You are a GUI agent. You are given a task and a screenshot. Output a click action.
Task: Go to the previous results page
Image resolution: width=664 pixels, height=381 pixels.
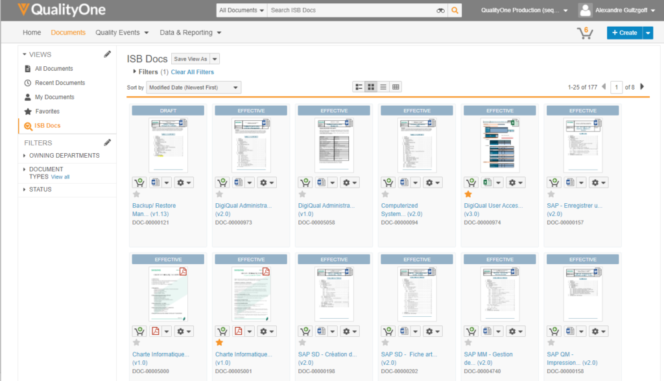click(x=604, y=87)
